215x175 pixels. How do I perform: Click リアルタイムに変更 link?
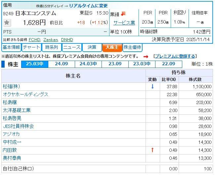click(88, 6)
